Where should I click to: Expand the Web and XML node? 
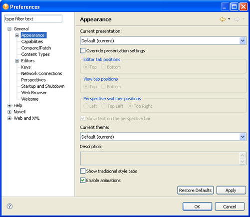(9, 118)
